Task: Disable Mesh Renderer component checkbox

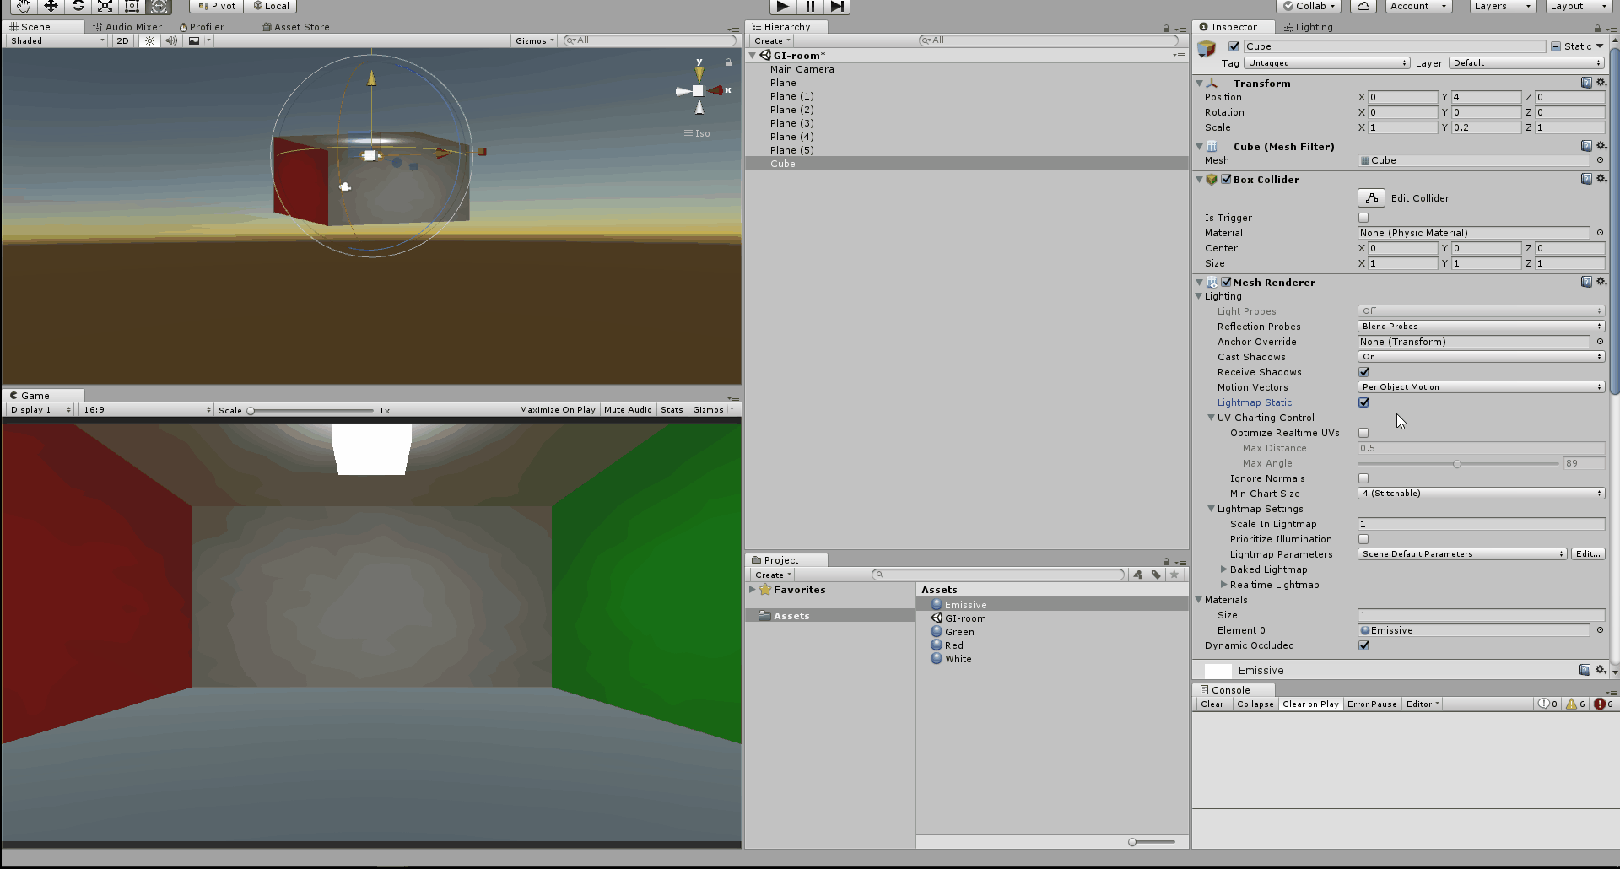Action: (x=1226, y=282)
